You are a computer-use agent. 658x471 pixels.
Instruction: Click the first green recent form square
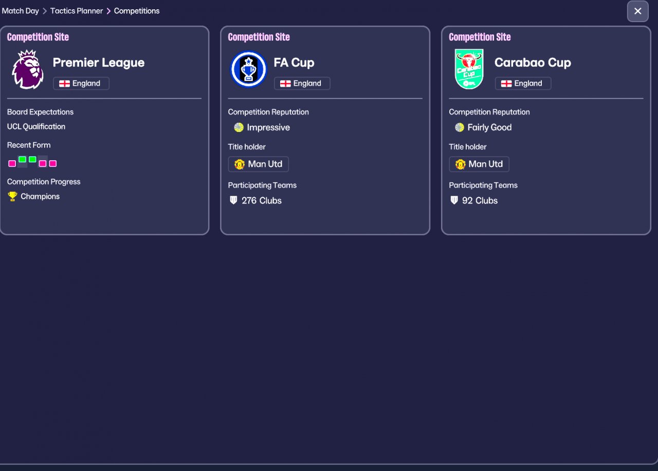point(22,159)
